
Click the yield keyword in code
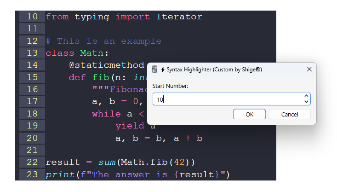click(x=130, y=126)
